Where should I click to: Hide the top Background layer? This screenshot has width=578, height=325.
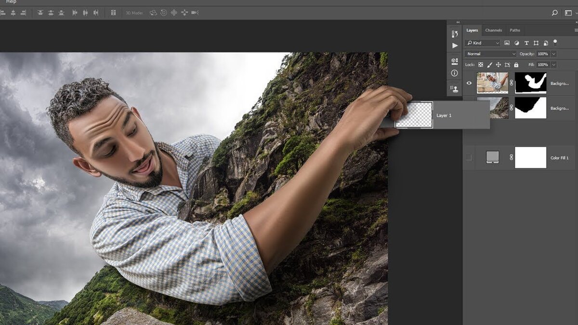[x=469, y=83]
